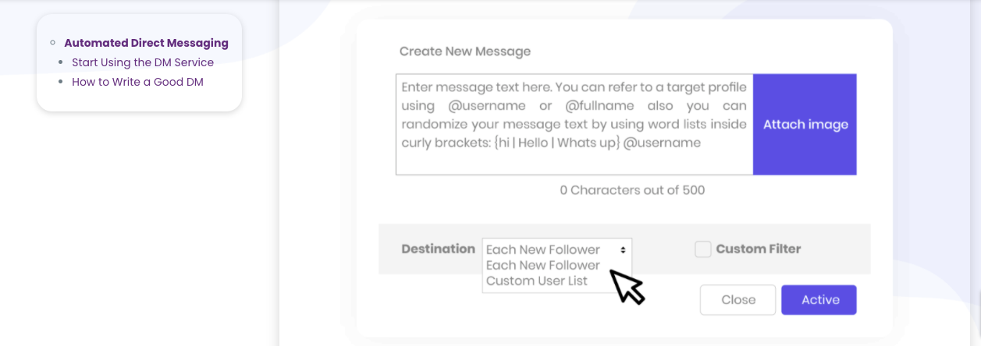Open the Automated Direct Messaging link

[146, 43]
